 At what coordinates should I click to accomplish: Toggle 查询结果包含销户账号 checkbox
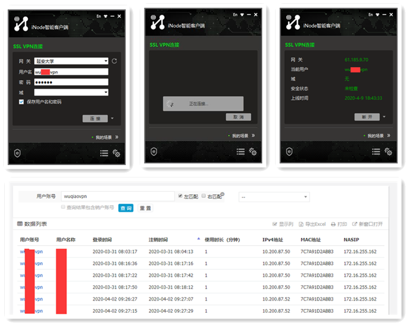63,207
